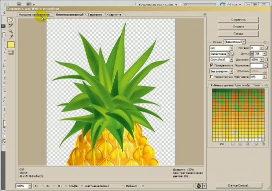Switch to the Исходное изображение tab
Viewport: 272px width, 191px height.
pos(34,14)
